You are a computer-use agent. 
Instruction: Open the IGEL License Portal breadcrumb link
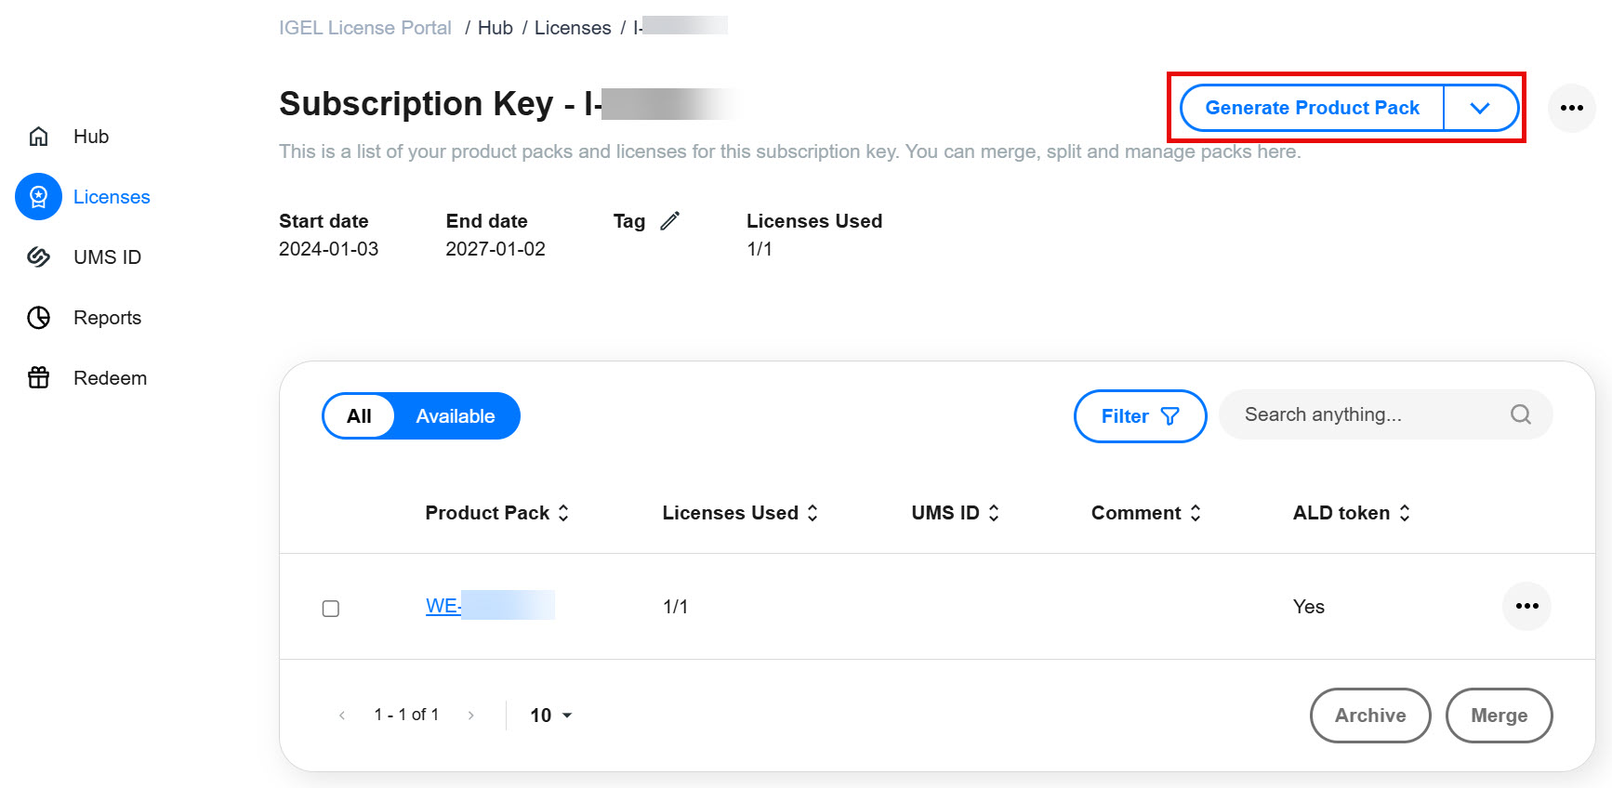(364, 27)
